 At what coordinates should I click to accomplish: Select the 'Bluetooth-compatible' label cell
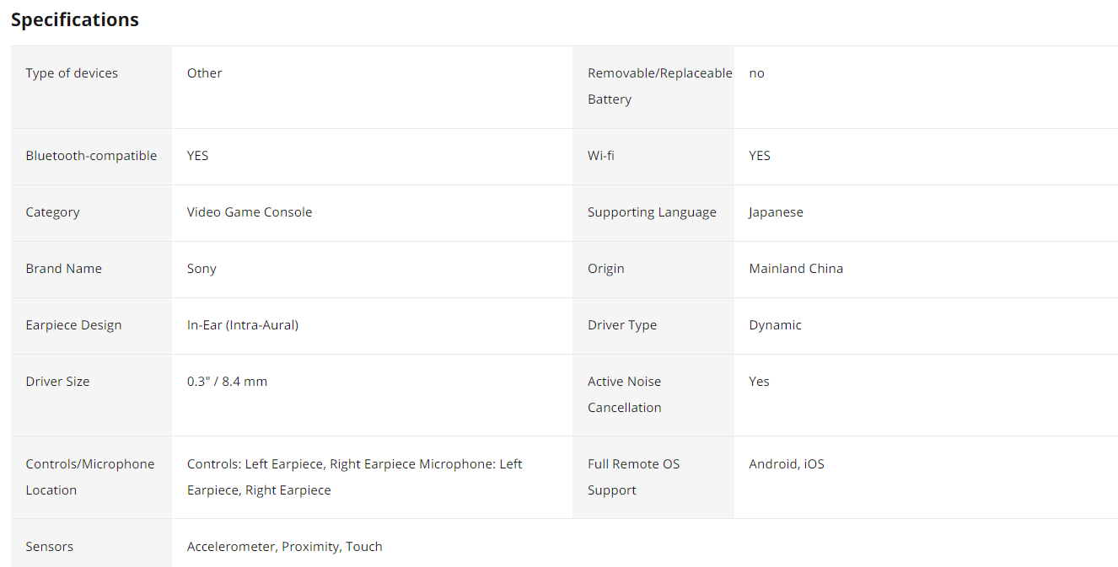[91, 156]
